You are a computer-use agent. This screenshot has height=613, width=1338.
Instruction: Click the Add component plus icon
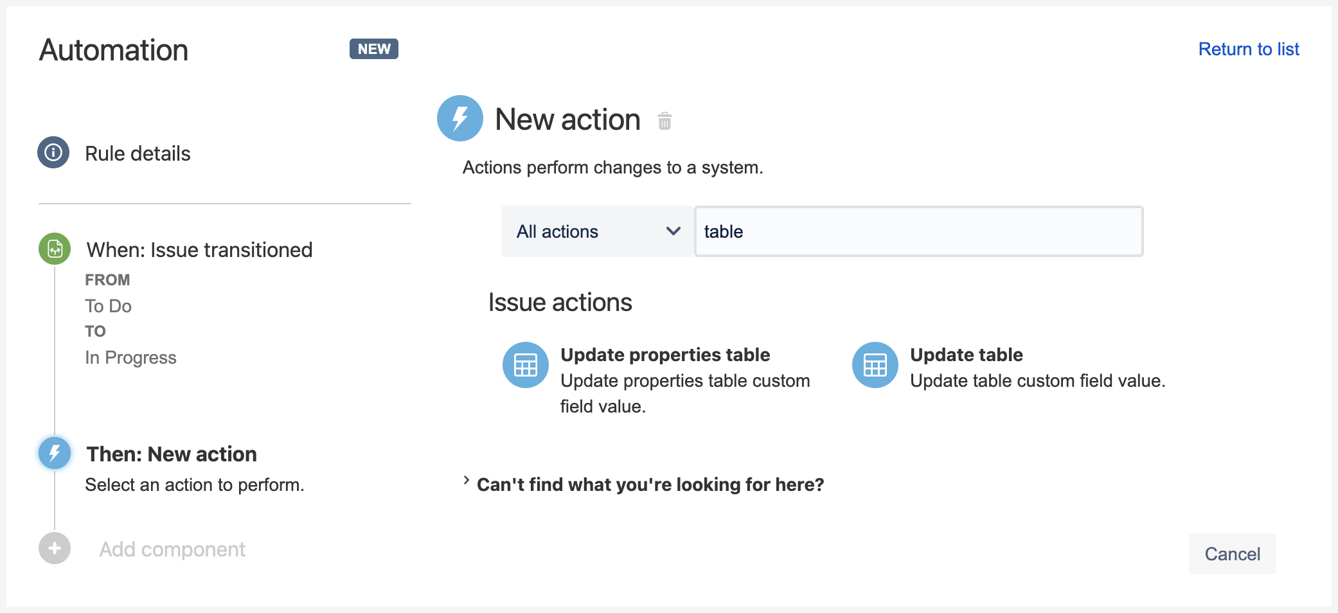click(54, 549)
